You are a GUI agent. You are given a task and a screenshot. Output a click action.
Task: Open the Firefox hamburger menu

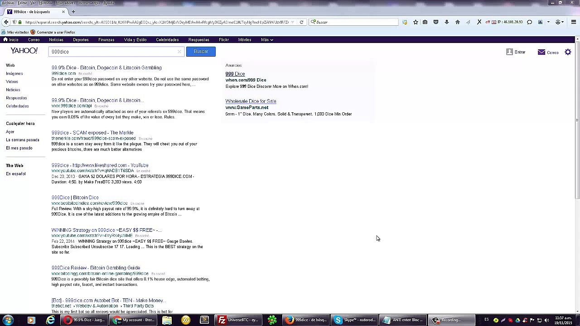pyautogui.click(x=574, y=22)
